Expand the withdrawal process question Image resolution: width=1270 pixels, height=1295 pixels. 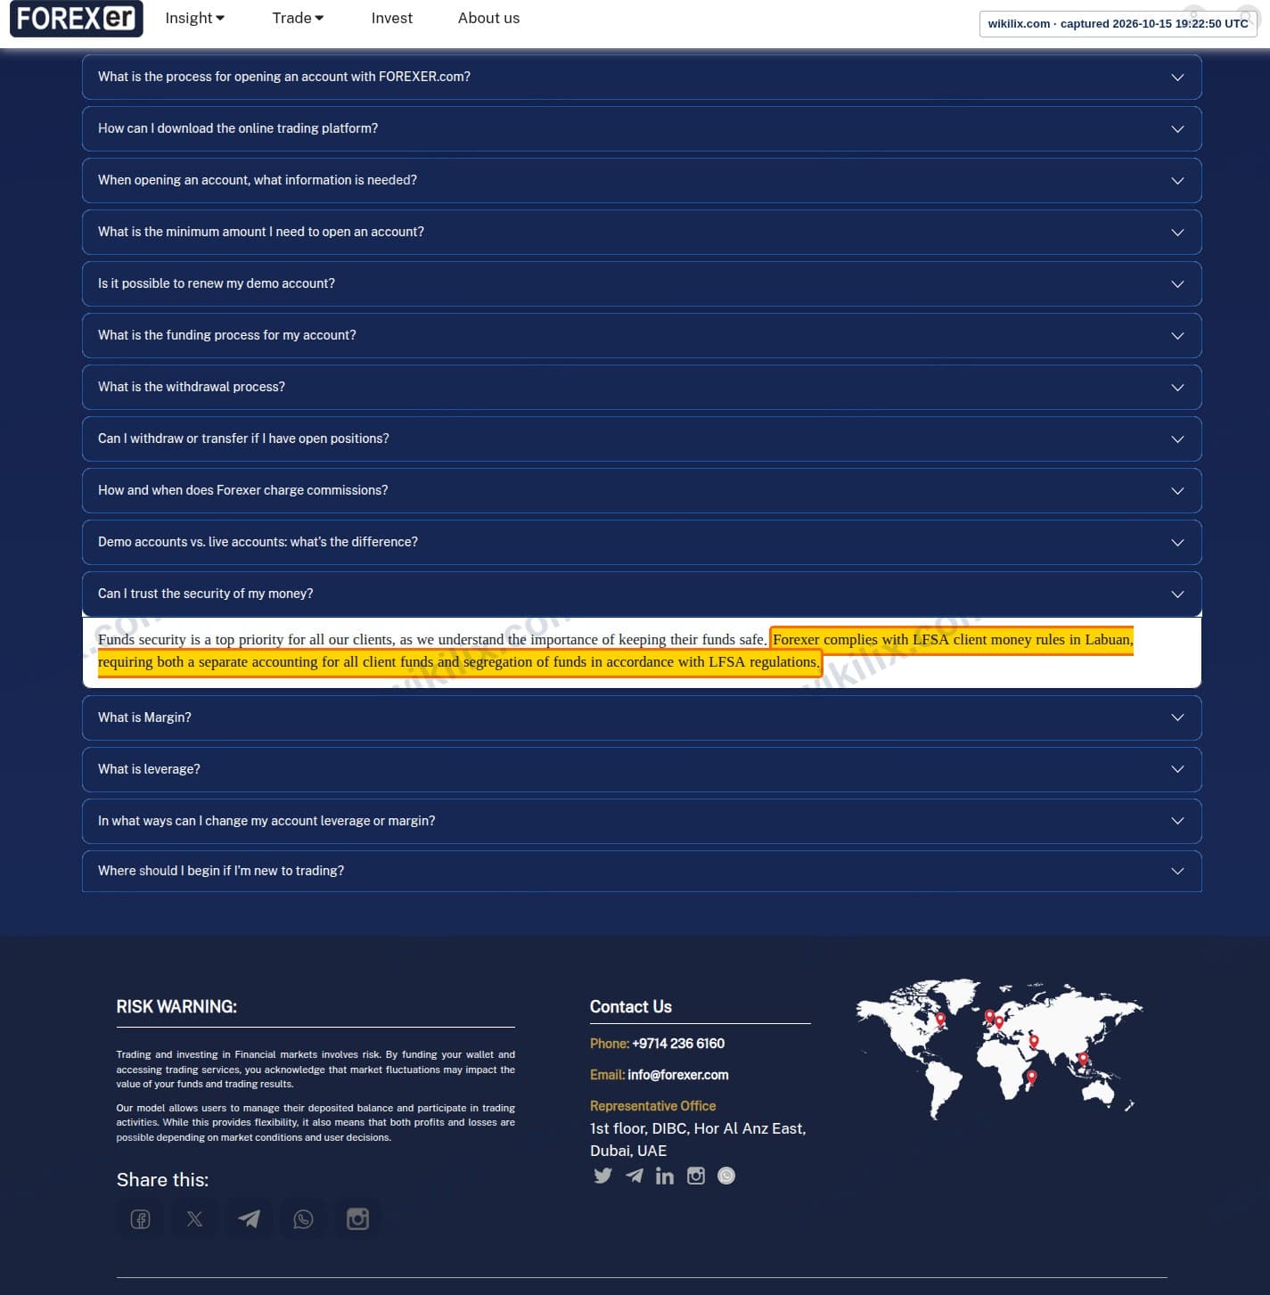click(642, 387)
